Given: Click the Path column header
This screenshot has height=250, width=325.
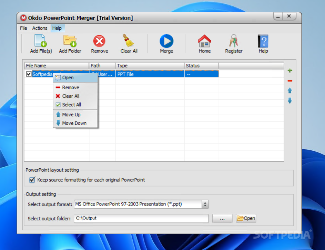Looking at the screenshot, I should click(x=102, y=66).
